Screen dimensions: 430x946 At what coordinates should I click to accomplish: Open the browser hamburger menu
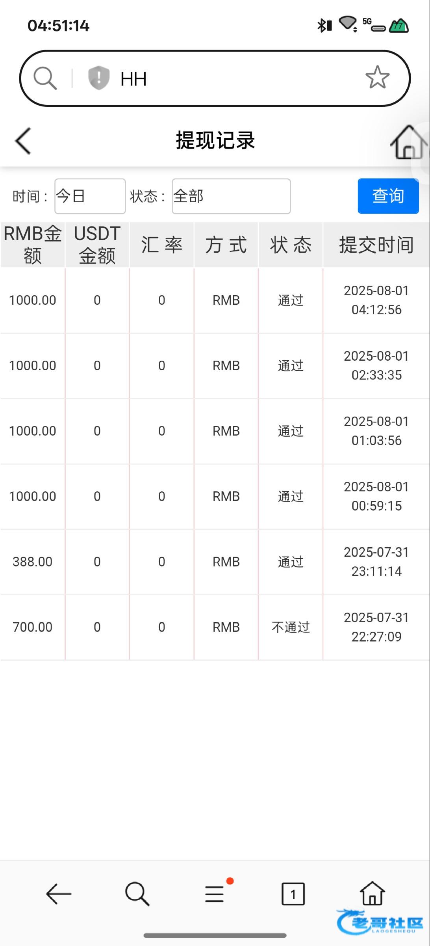tap(215, 894)
